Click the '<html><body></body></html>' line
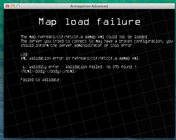This screenshot has width=176, height=140. click(49, 71)
